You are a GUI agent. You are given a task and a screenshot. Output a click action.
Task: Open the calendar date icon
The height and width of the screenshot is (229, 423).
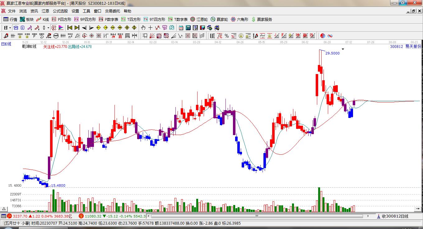[181, 28]
